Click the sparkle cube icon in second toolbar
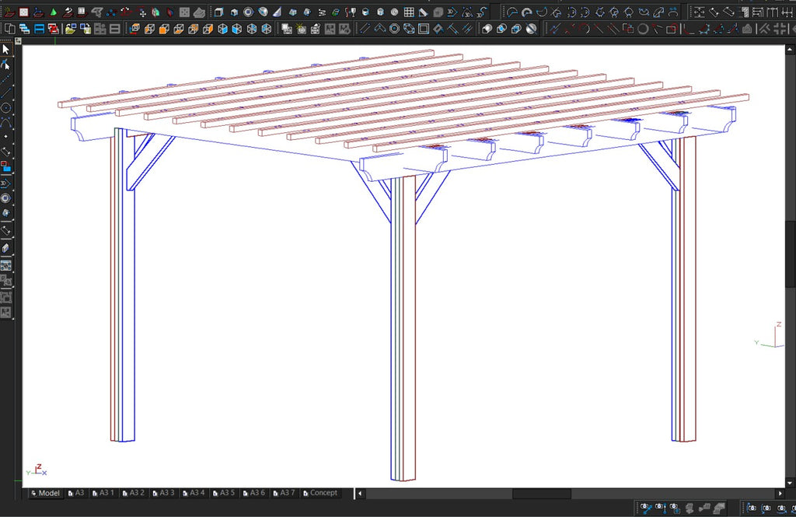Viewport: 796px width, 517px height. pyautogui.click(x=301, y=29)
